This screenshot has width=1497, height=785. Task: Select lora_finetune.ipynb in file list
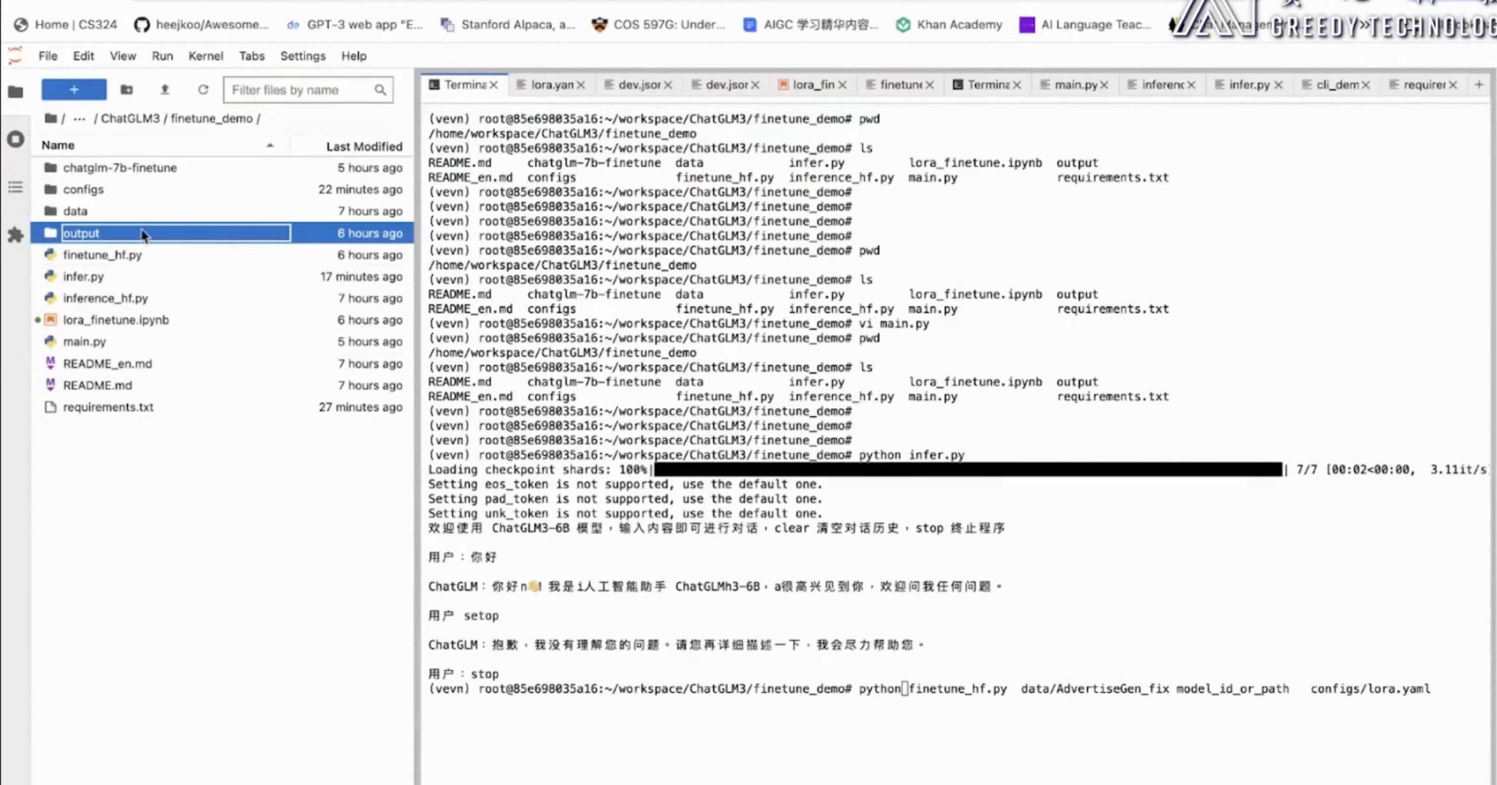[x=116, y=320]
